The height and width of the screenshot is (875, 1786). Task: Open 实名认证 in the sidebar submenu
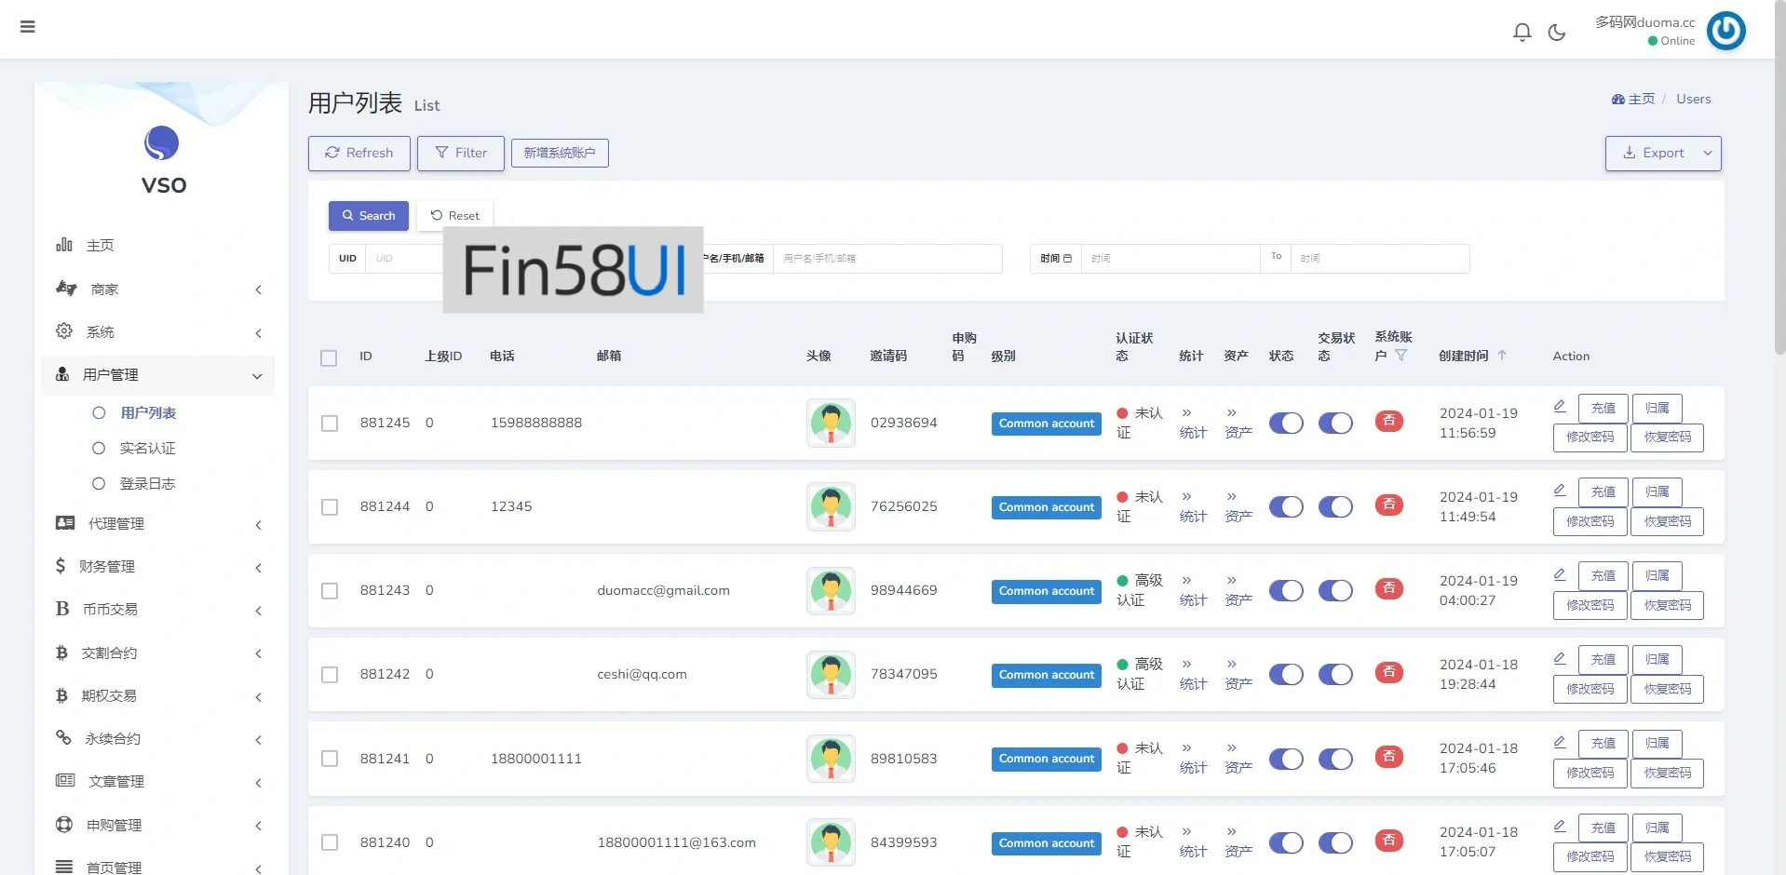click(x=147, y=449)
